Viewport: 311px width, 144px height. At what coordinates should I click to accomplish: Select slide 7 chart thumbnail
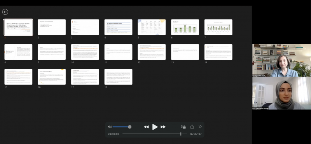[x=218, y=27]
